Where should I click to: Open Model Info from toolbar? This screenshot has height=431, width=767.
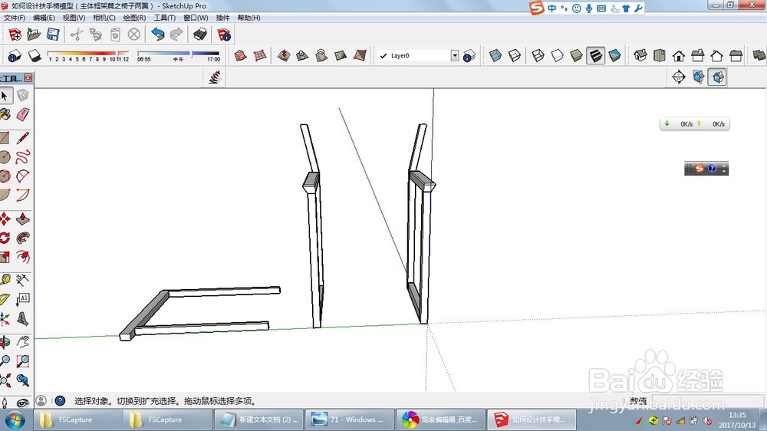point(224,35)
